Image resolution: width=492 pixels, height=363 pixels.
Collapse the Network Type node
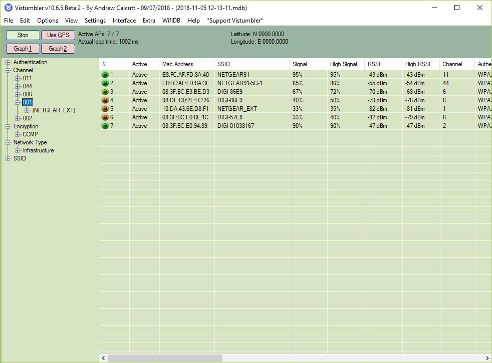8,142
